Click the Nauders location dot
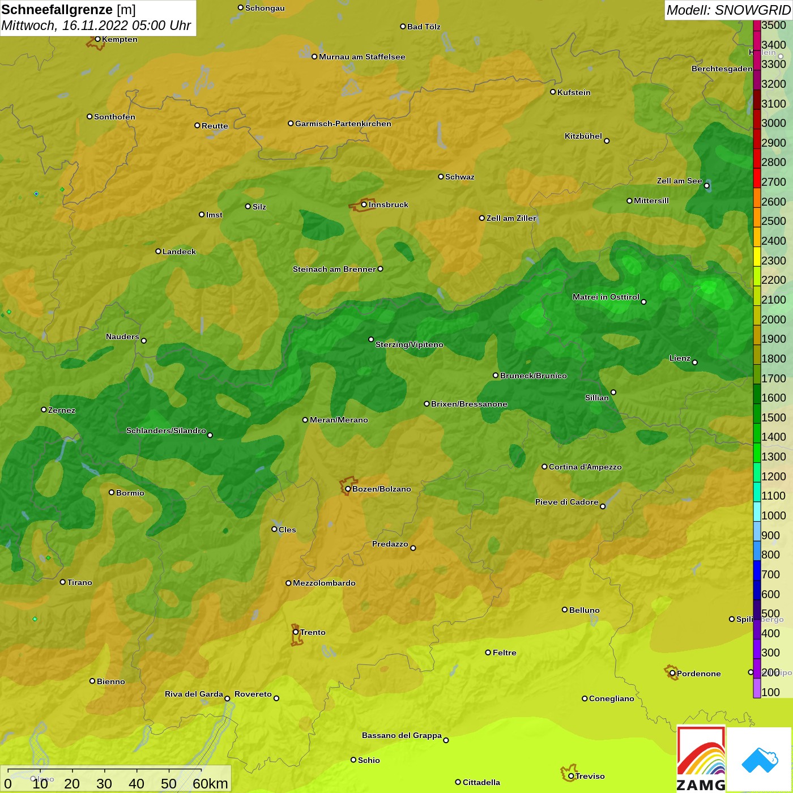Image resolution: width=793 pixels, height=793 pixels. (144, 340)
